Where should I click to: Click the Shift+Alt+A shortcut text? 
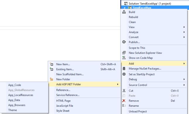pyautogui.click(x=108, y=69)
